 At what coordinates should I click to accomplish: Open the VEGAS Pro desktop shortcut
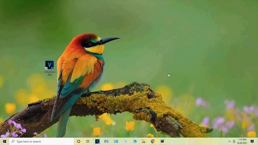tap(50, 68)
